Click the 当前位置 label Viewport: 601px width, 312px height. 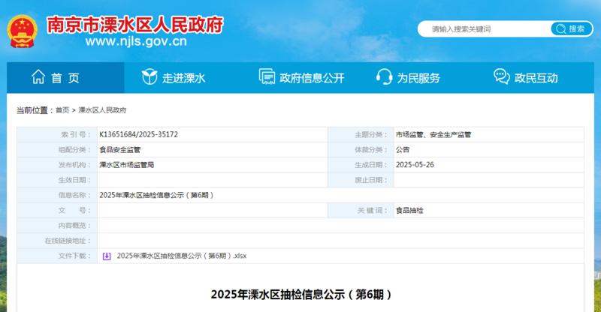click(x=35, y=110)
